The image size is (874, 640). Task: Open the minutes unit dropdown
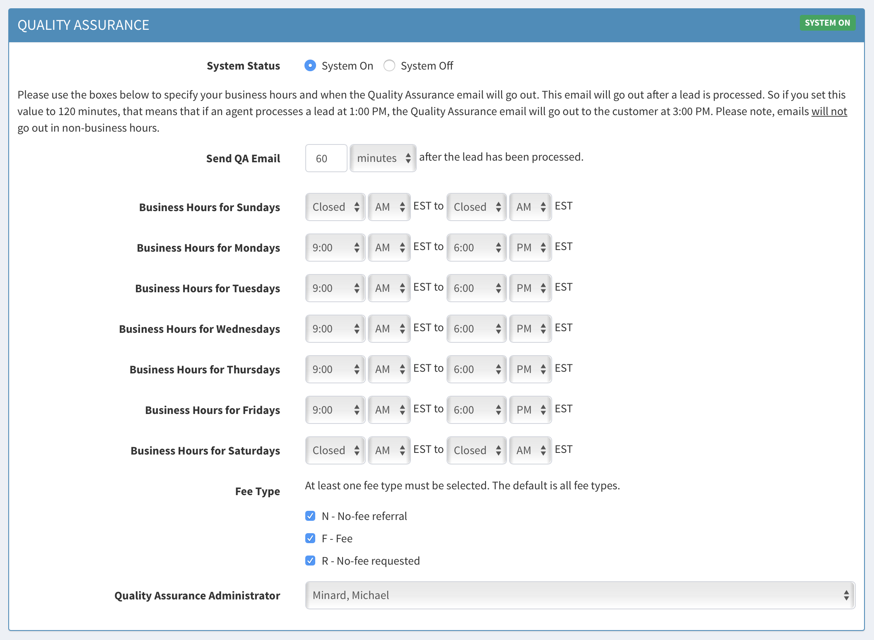[x=382, y=158]
